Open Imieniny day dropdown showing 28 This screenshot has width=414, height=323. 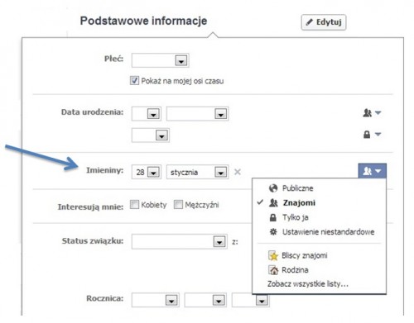[147, 172]
